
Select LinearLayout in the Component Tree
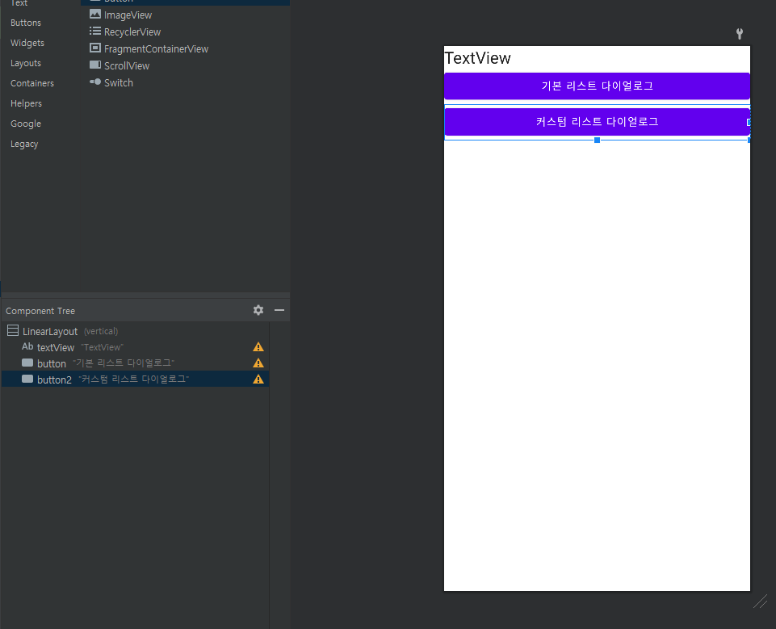135,331
